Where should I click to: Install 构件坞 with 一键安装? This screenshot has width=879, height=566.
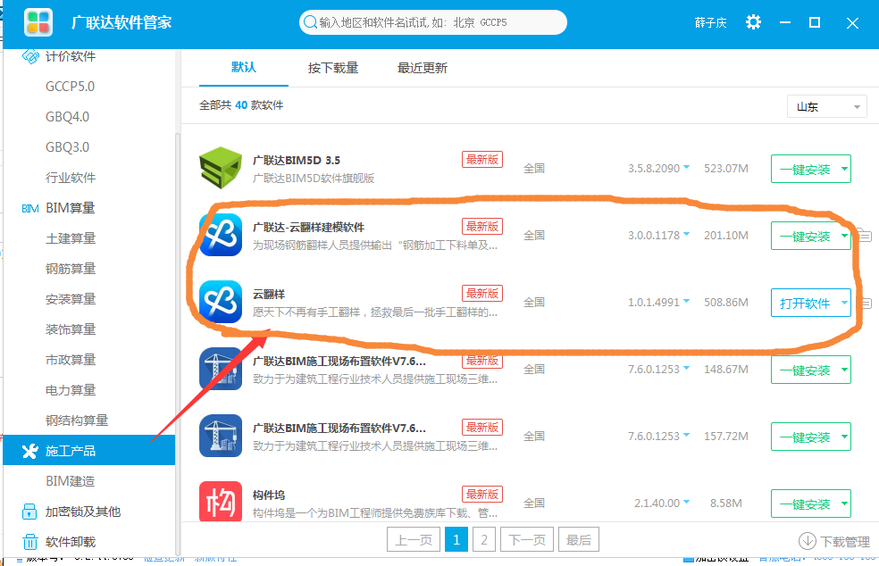tap(805, 504)
